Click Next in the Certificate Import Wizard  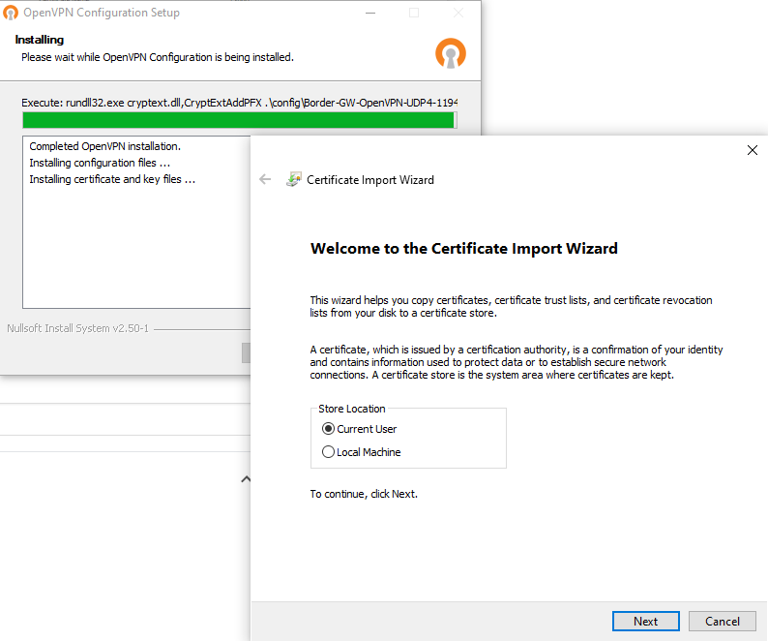645,621
